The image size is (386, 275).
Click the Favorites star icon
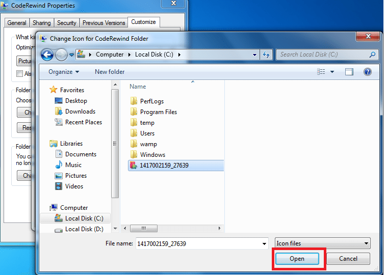click(53, 90)
